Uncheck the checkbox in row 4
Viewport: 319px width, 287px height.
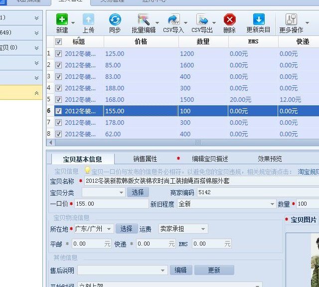(x=58, y=88)
